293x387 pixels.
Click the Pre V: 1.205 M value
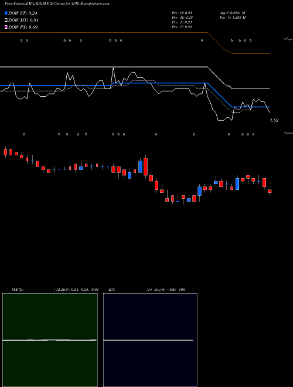pos(233,18)
